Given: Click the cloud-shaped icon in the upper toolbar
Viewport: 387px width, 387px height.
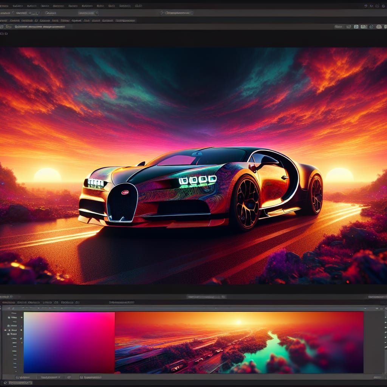Looking at the screenshot, I should (379, 26).
